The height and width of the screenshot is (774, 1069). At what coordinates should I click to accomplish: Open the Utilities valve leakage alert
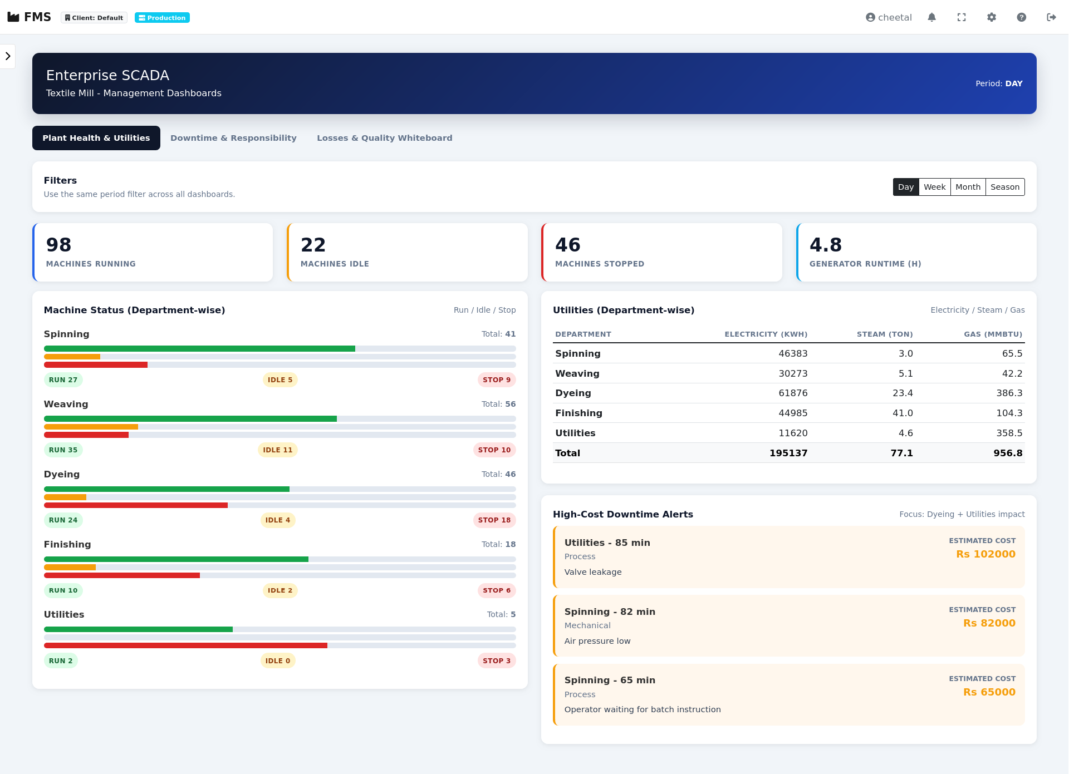click(x=788, y=556)
